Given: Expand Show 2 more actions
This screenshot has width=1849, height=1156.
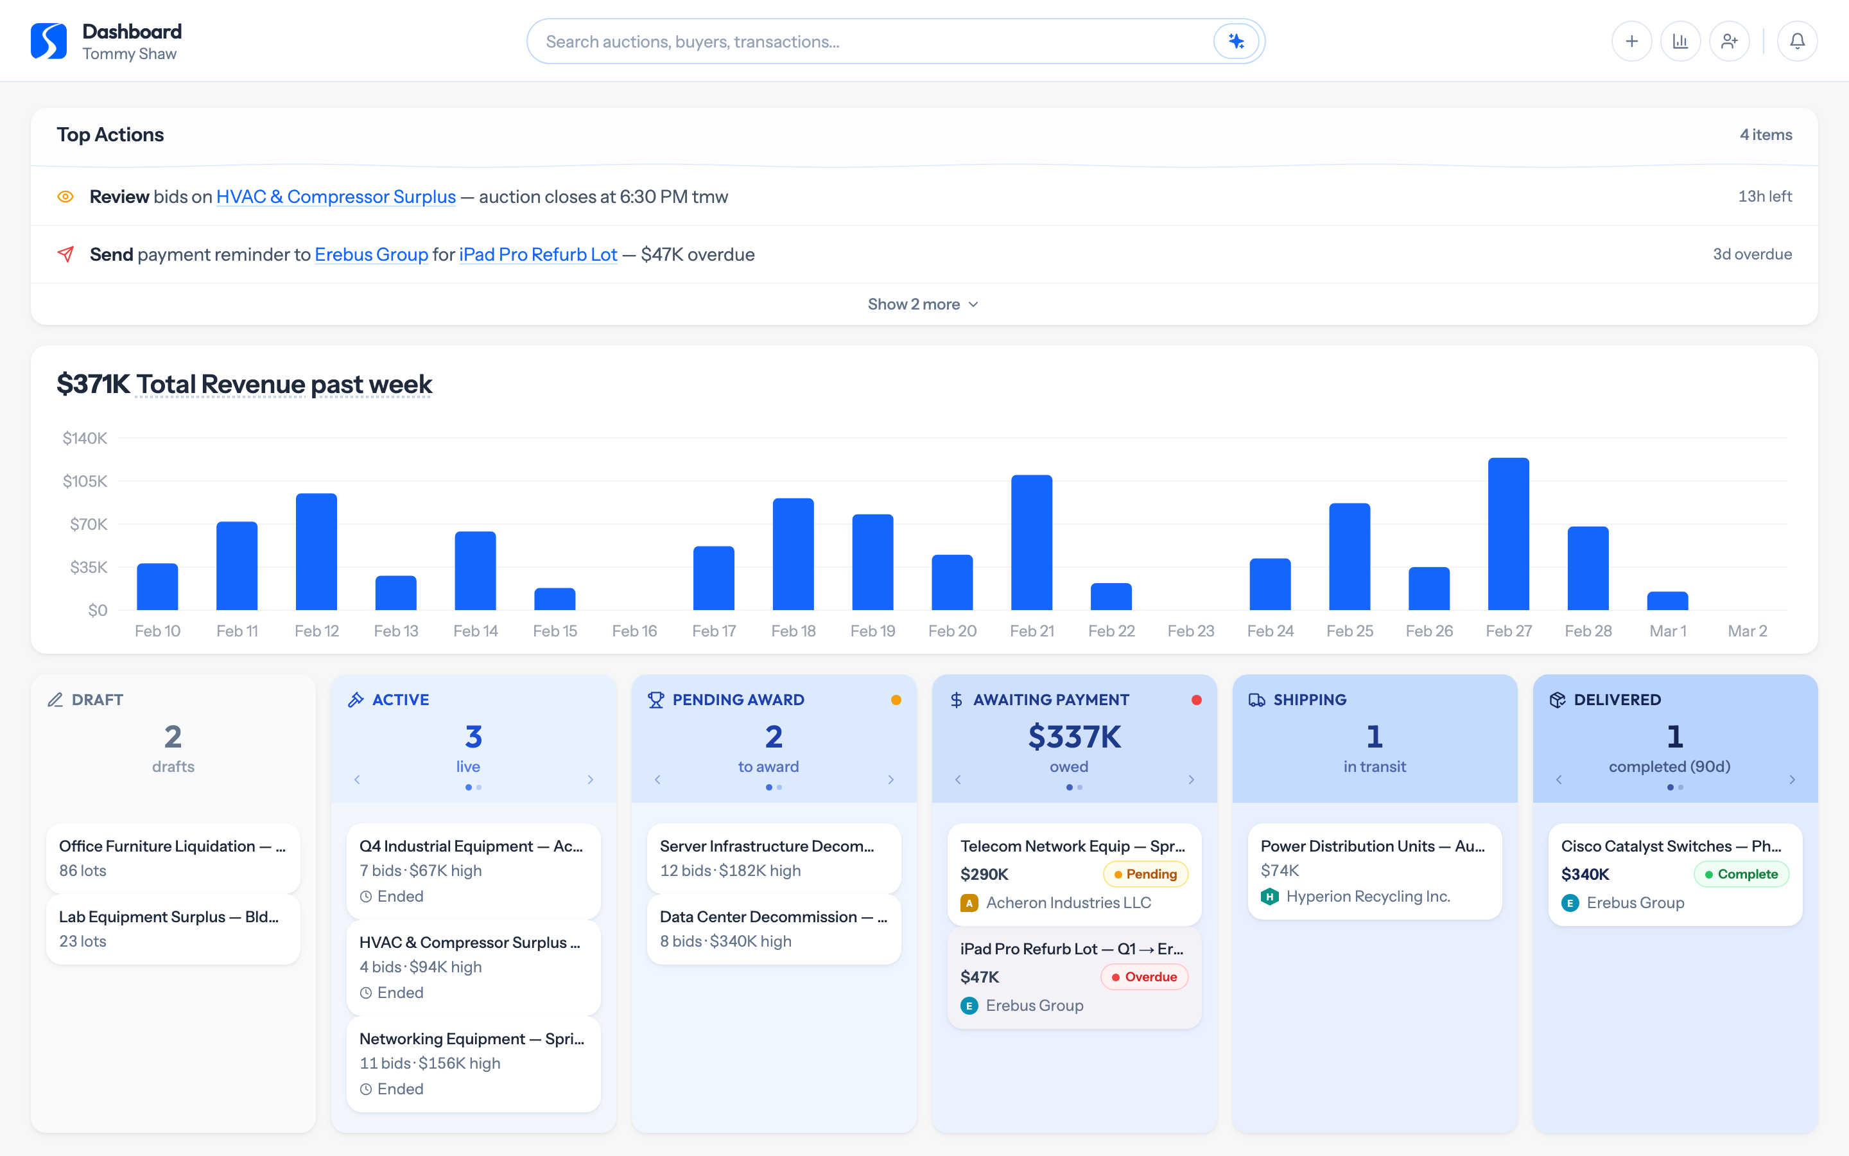Looking at the screenshot, I should coord(923,304).
